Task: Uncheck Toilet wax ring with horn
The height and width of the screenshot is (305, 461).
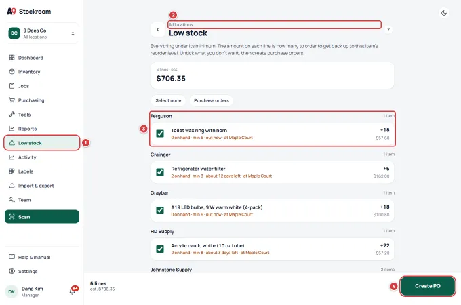Action: [160, 134]
